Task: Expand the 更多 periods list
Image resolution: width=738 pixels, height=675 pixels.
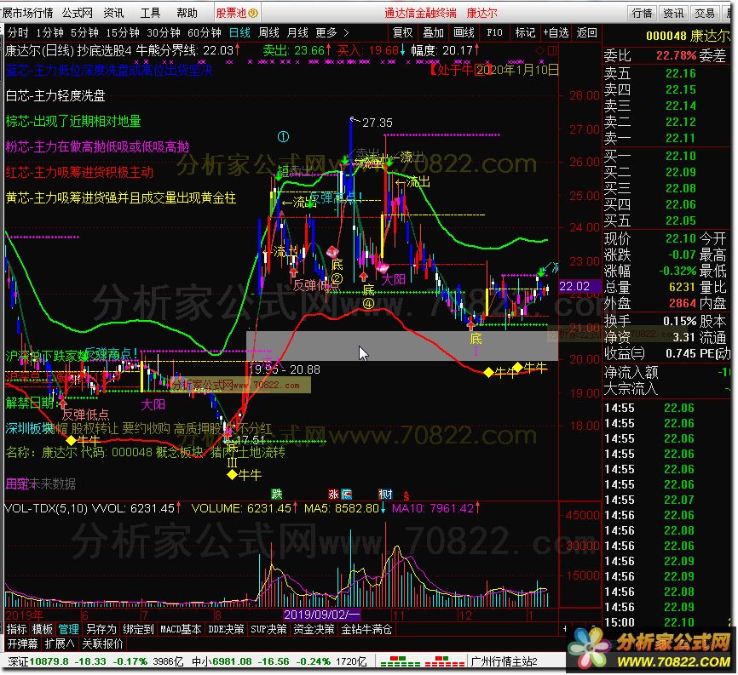Action: pos(332,32)
